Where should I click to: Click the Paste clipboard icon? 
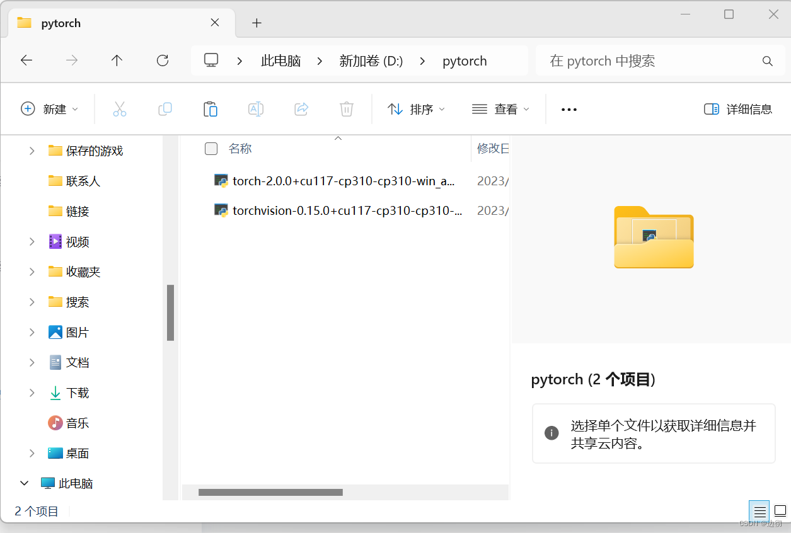tap(211, 109)
